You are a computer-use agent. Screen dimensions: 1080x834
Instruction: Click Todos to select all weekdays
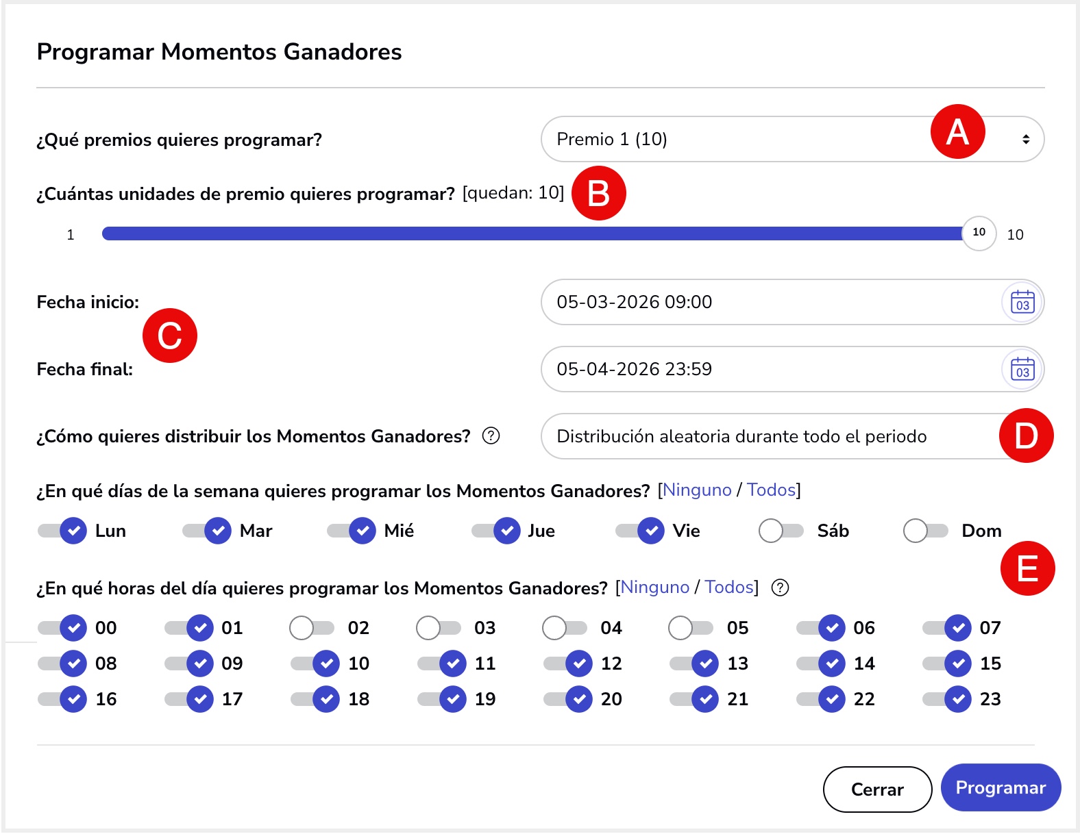(772, 490)
